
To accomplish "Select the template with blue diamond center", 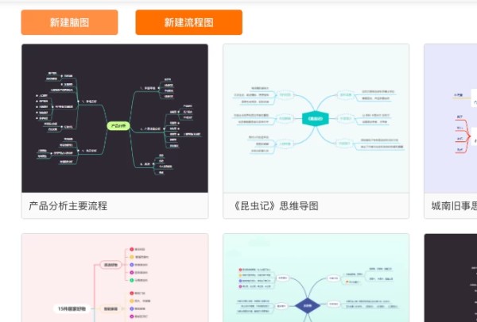I will 316,278.
